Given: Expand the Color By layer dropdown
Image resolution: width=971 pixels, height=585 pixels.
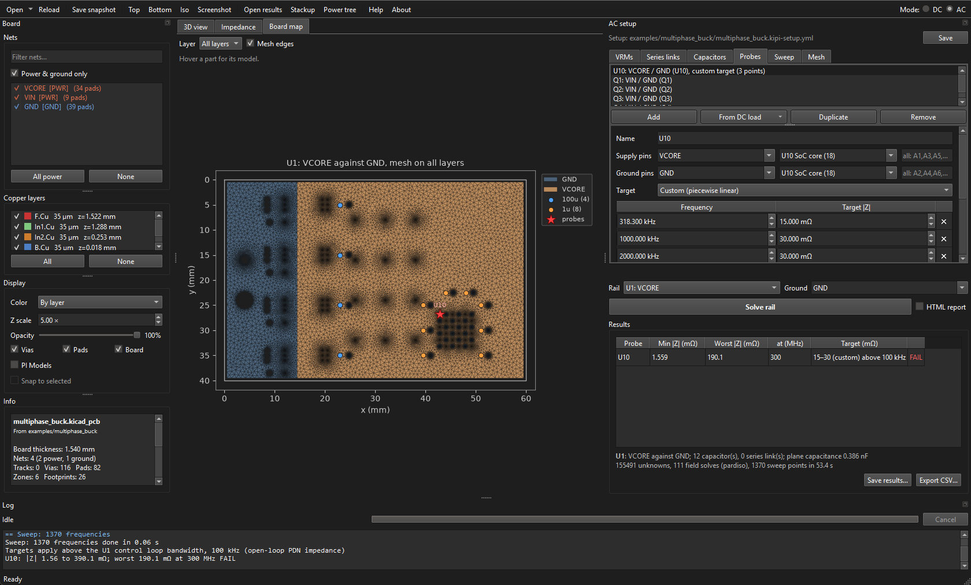Looking at the screenshot, I should 100,303.
